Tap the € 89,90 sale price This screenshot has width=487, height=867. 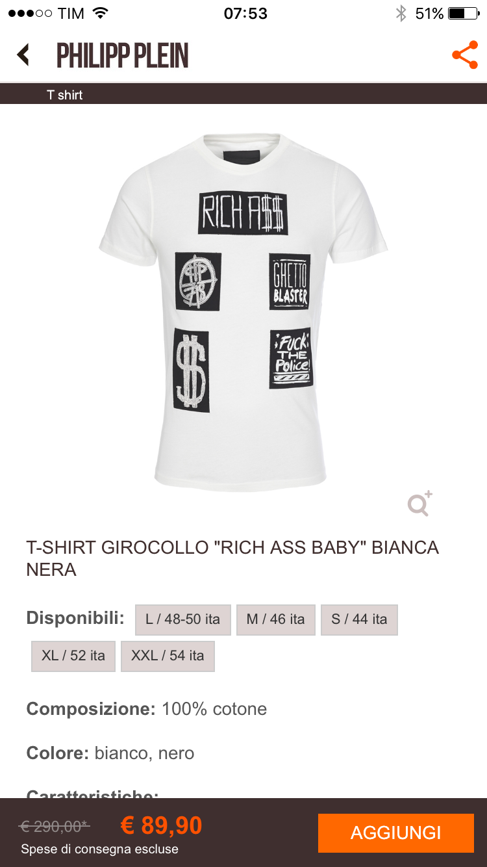(162, 825)
